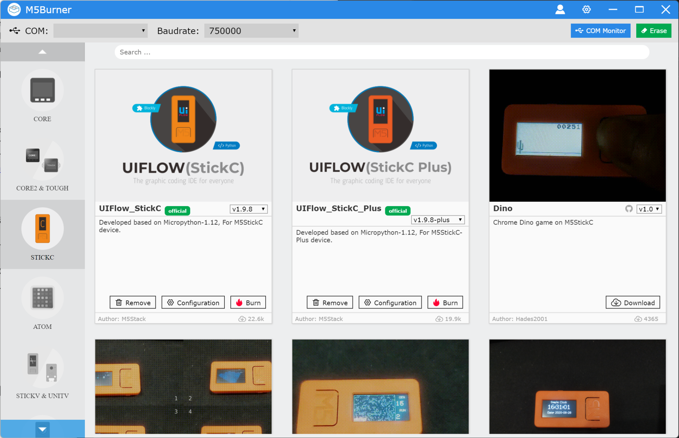Image resolution: width=679 pixels, height=438 pixels.
Task: Click the 'Baudrate:' label
Action: pos(178,31)
